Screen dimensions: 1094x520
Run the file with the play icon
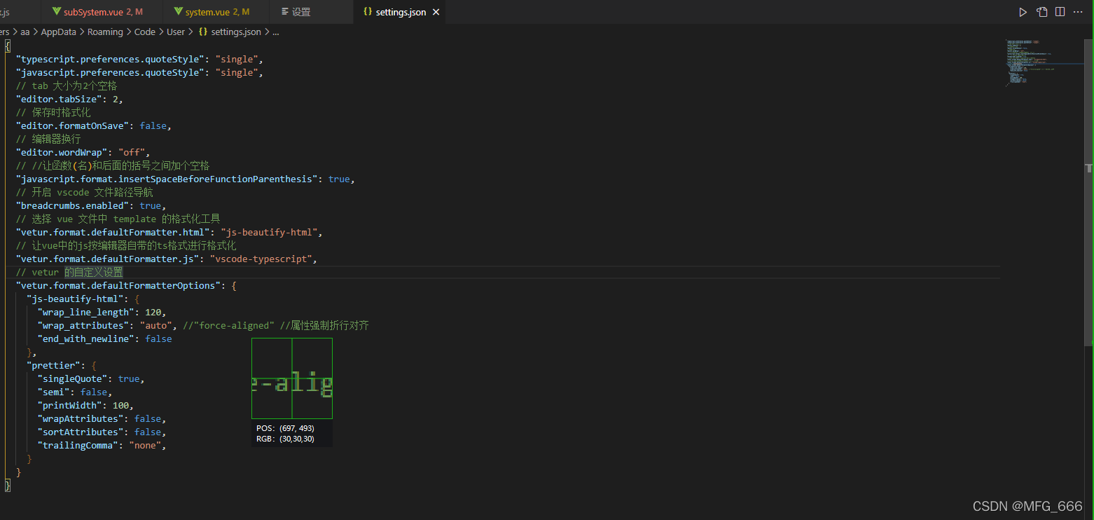click(1023, 12)
